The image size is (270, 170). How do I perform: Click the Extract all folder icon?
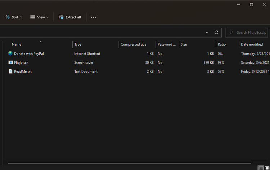pos(61,17)
